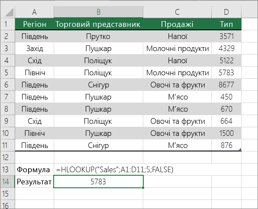Select cell with value 670
The image size is (258, 209).
(x=226, y=109)
